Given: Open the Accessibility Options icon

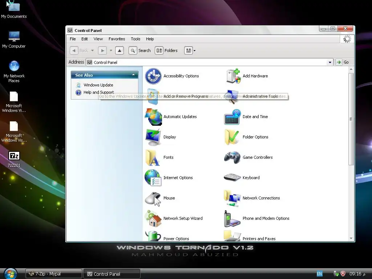Looking at the screenshot, I should (153, 76).
